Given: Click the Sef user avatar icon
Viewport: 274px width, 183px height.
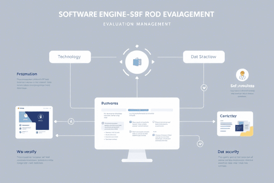Looking at the screenshot, I should click(x=243, y=75).
